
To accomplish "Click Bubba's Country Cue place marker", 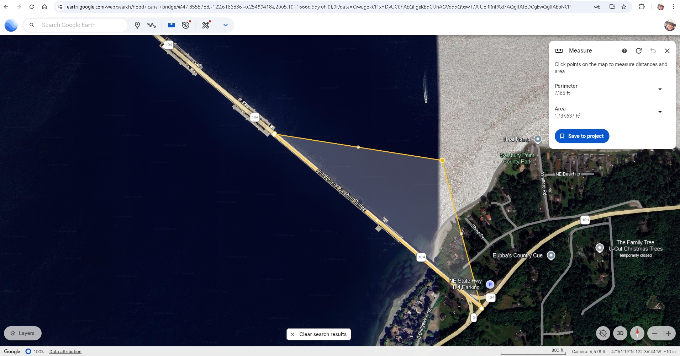I will [551, 255].
